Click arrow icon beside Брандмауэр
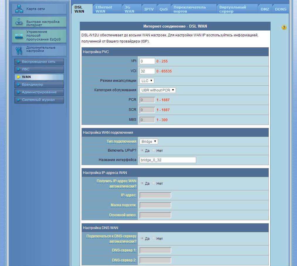 pos(18,85)
